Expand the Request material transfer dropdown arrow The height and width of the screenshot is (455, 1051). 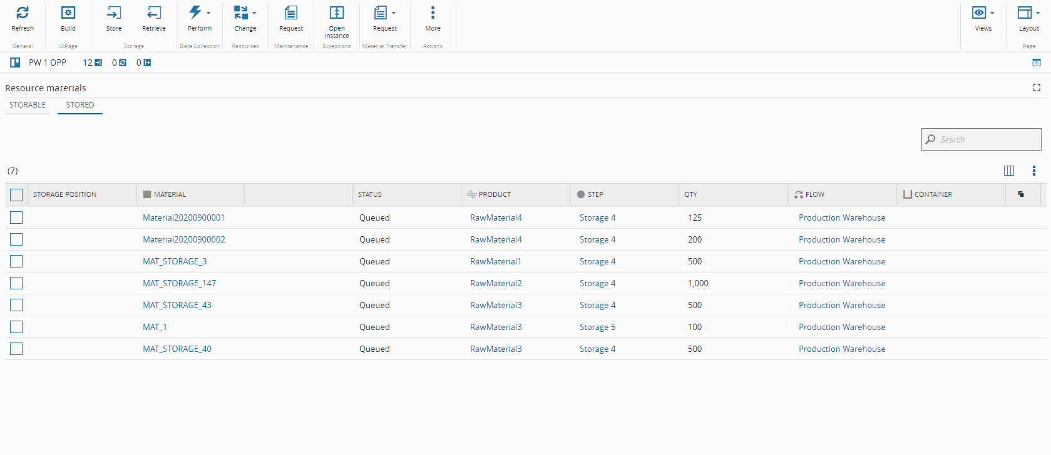point(394,13)
